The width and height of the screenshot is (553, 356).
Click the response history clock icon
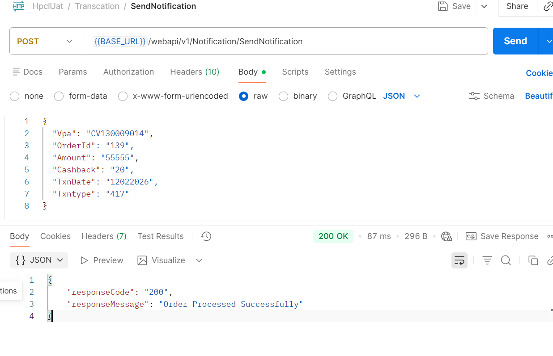click(x=206, y=236)
